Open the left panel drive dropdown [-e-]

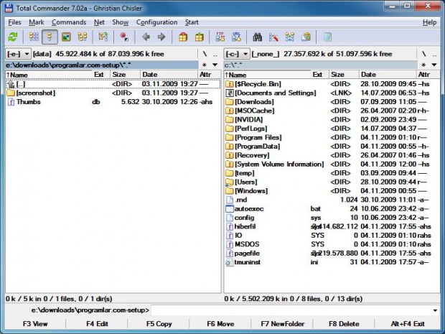click(x=18, y=54)
